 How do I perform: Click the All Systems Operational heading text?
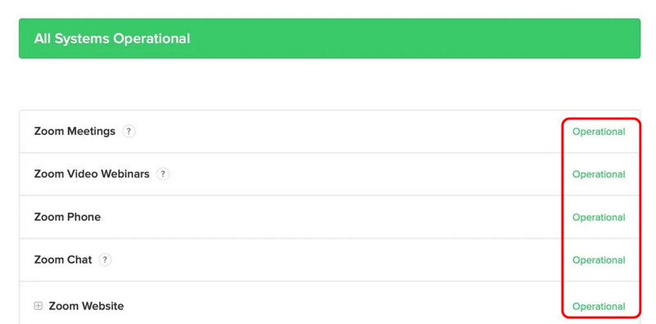(x=112, y=38)
